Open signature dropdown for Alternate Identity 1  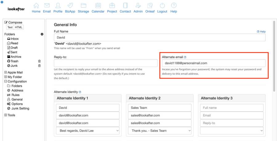88,131
